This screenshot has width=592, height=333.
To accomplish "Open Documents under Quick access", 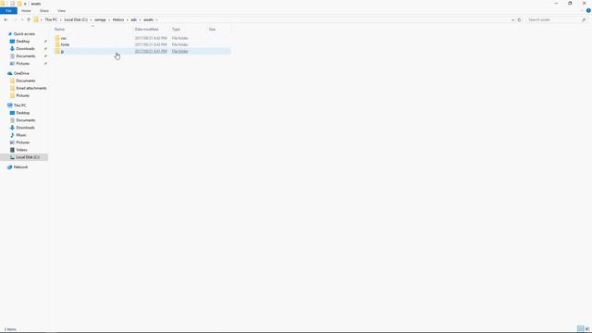I will [25, 55].
